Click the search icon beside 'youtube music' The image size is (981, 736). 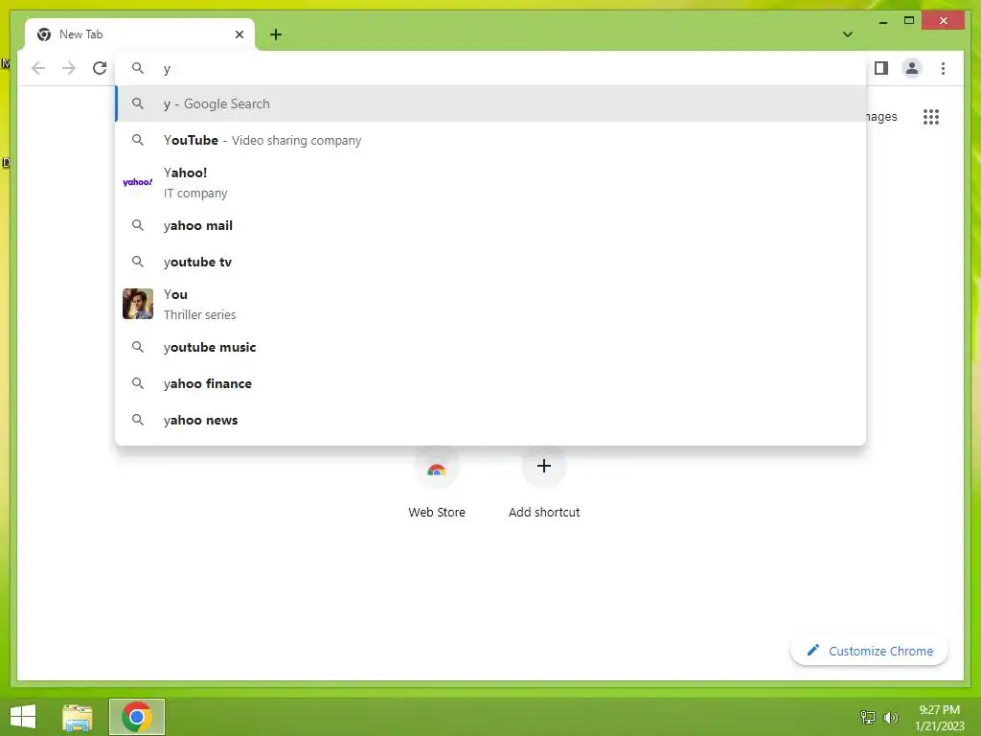pyautogui.click(x=138, y=347)
